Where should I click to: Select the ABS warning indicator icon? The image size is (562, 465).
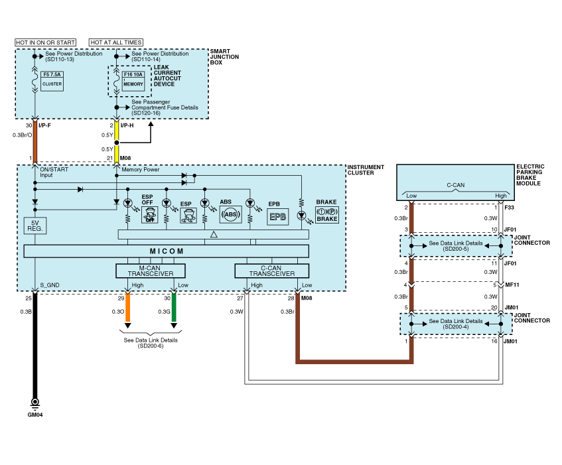pos(230,214)
